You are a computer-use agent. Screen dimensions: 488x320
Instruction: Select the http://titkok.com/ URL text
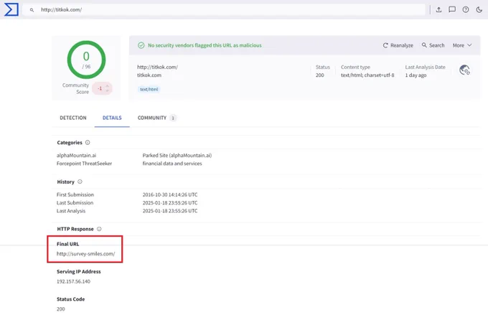157,67
